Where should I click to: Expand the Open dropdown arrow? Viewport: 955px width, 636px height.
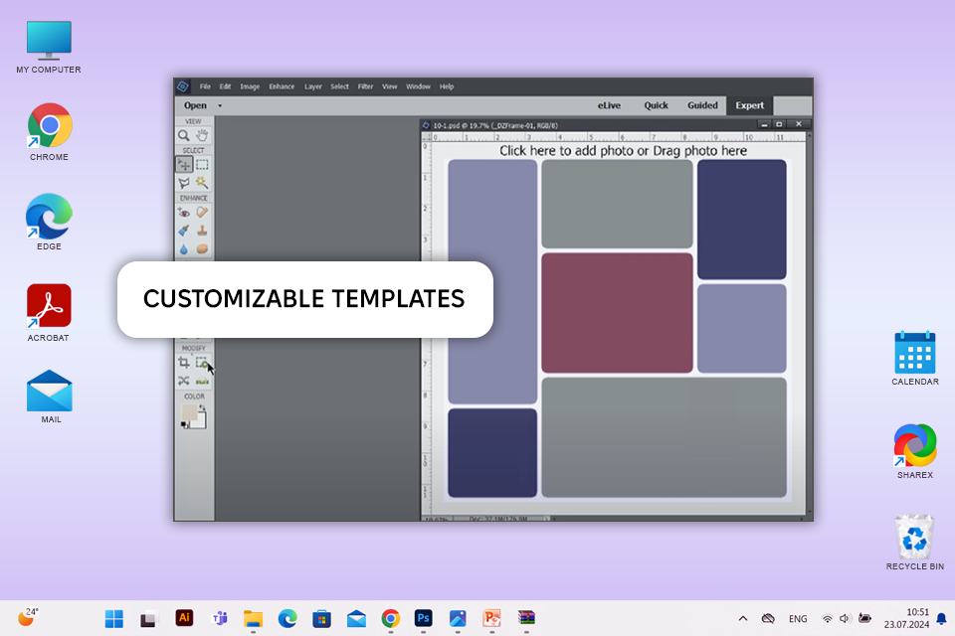coord(220,106)
